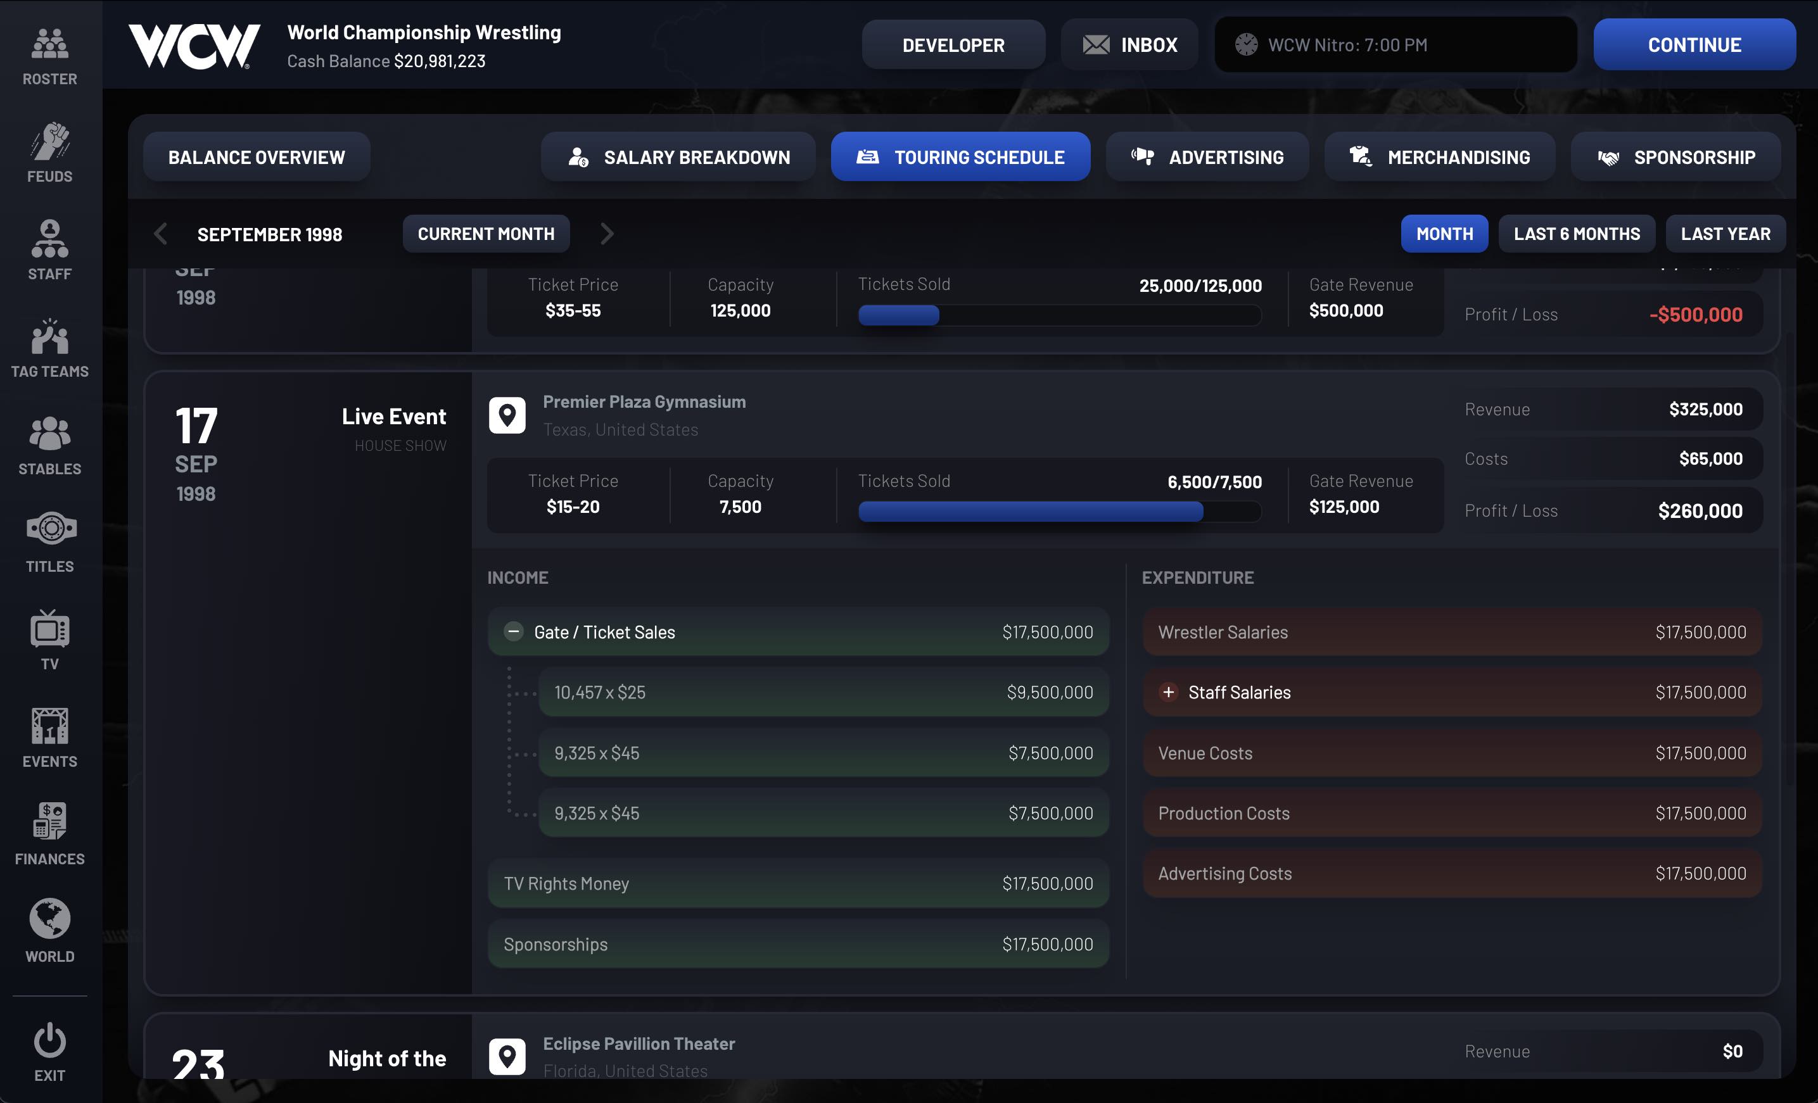Screen dimensions: 1818x1103
Task: Open the Stables section
Action: [49, 445]
